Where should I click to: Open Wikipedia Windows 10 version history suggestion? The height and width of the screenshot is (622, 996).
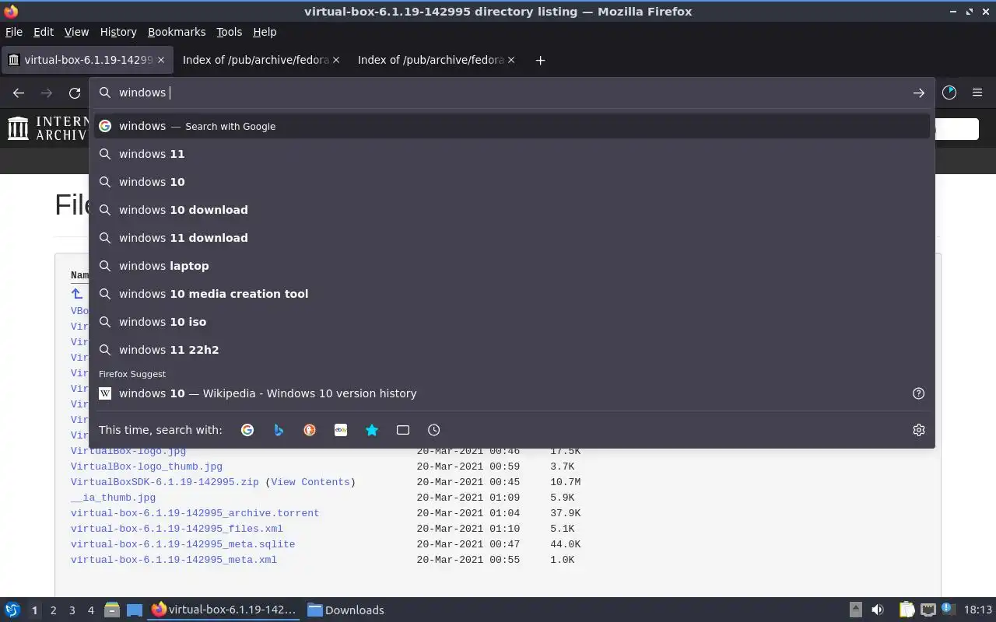(512, 393)
